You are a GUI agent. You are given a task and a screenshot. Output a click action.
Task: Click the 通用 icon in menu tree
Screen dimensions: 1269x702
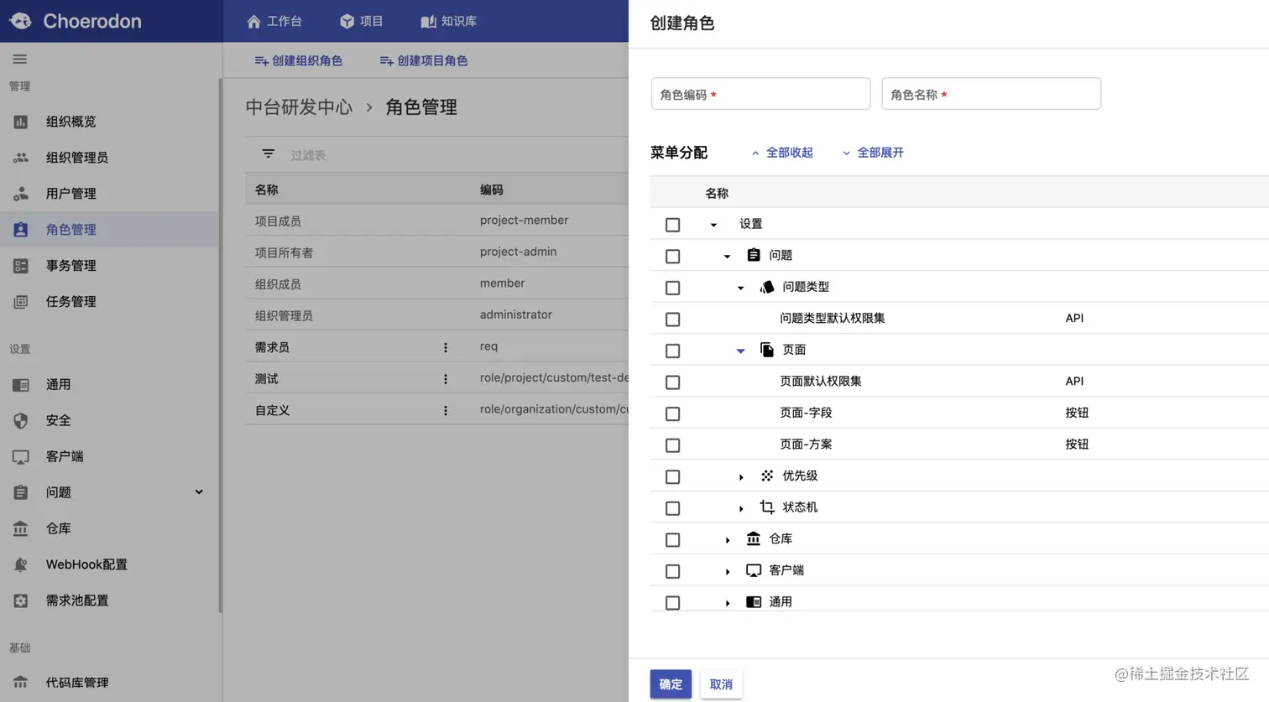[x=754, y=601]
